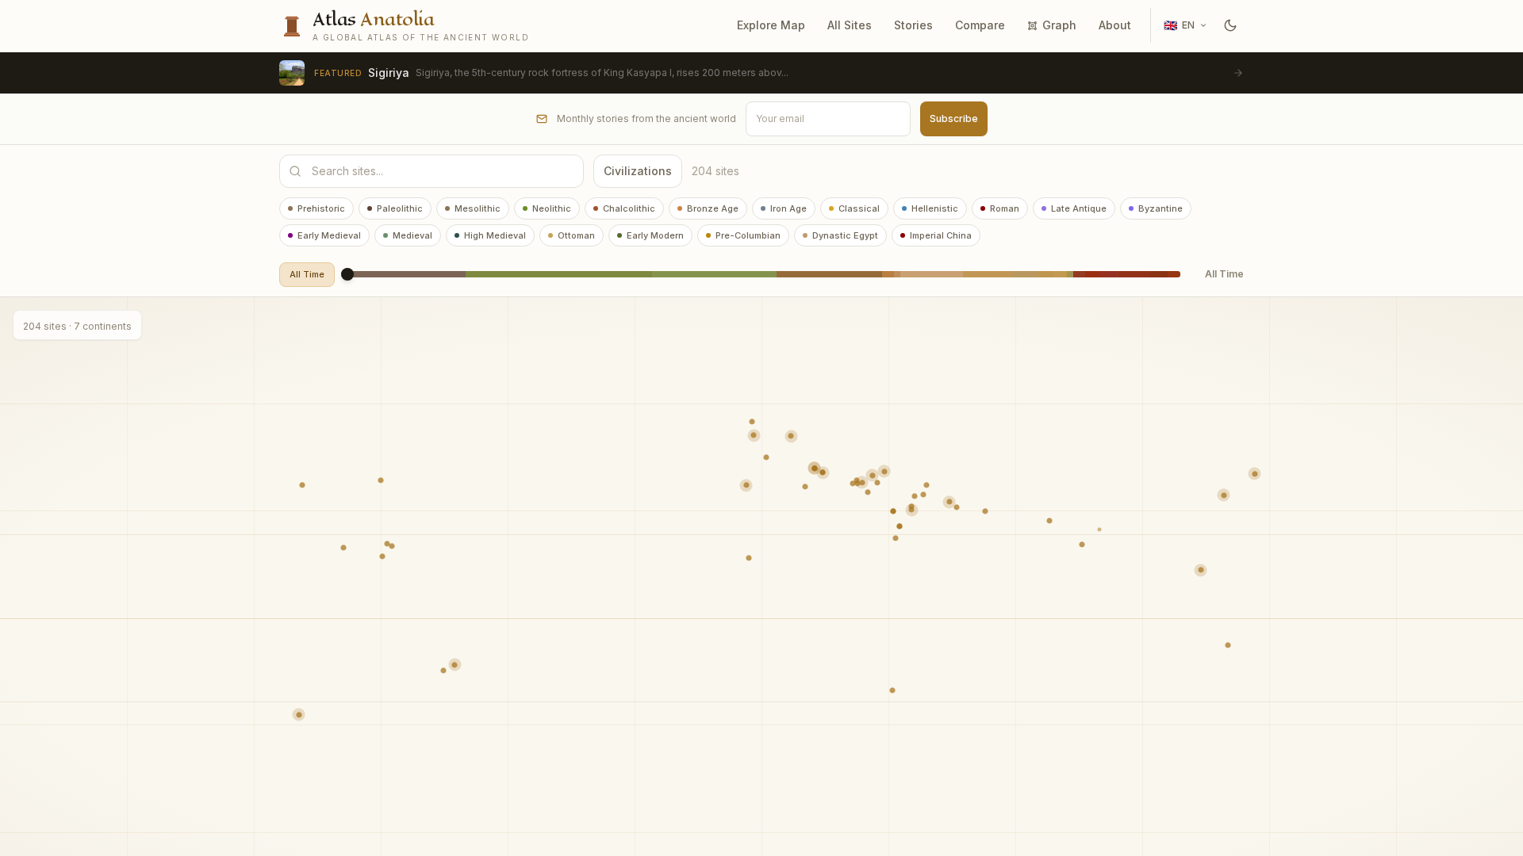Select the All Time period button
The image size is (1523, 856).
click(x=307, y=274)
